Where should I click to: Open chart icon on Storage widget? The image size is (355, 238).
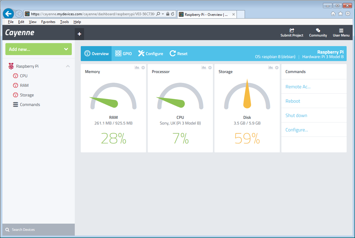271,67
